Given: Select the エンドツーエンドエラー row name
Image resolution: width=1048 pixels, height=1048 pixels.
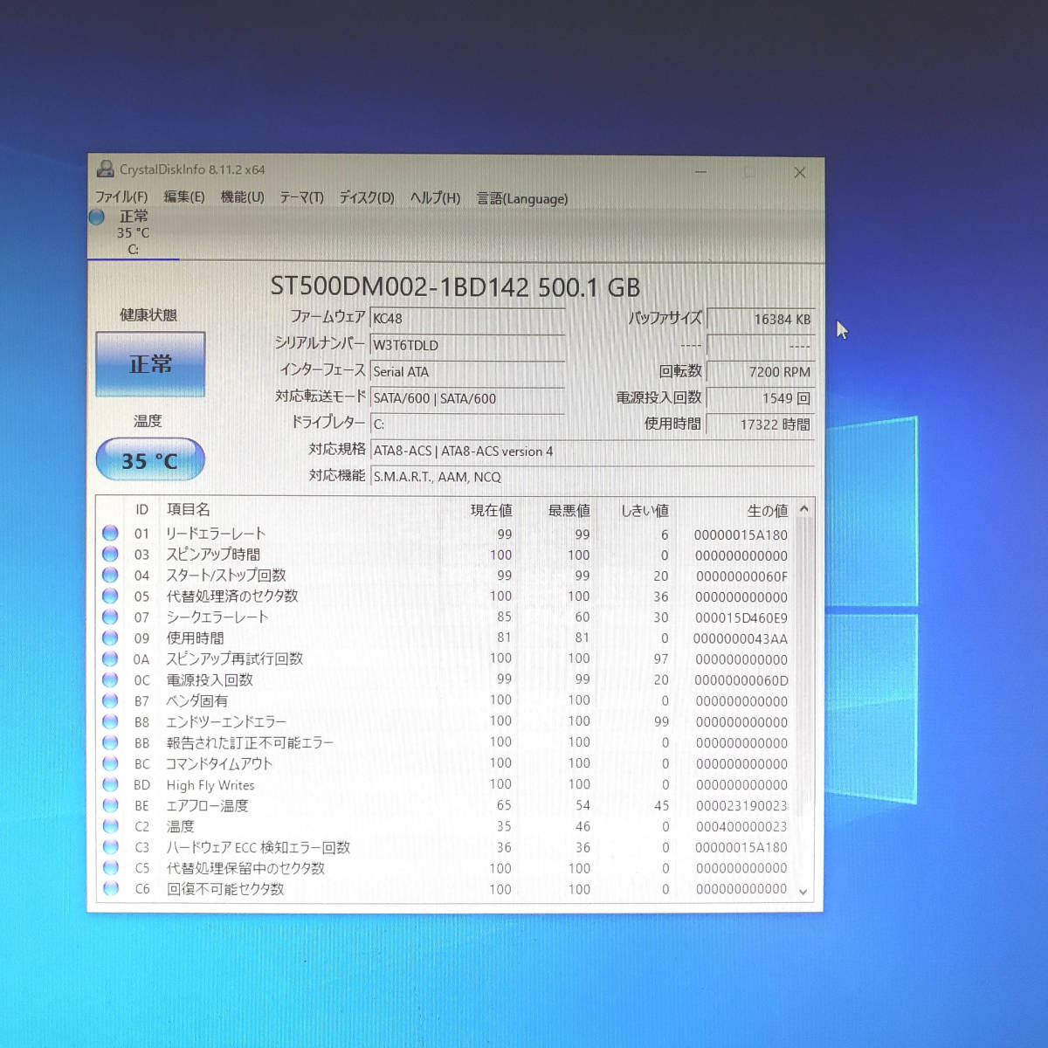Looking at the screenshot, I should [226, 722].
